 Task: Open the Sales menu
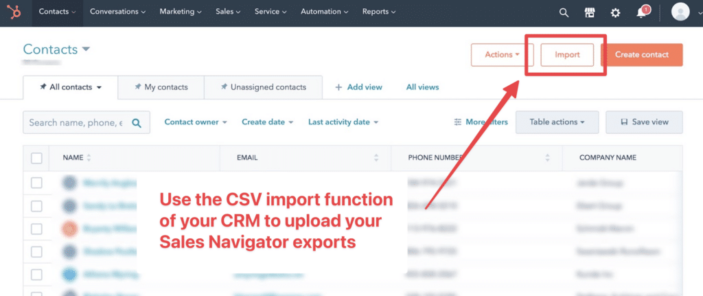tap(228, 12)
